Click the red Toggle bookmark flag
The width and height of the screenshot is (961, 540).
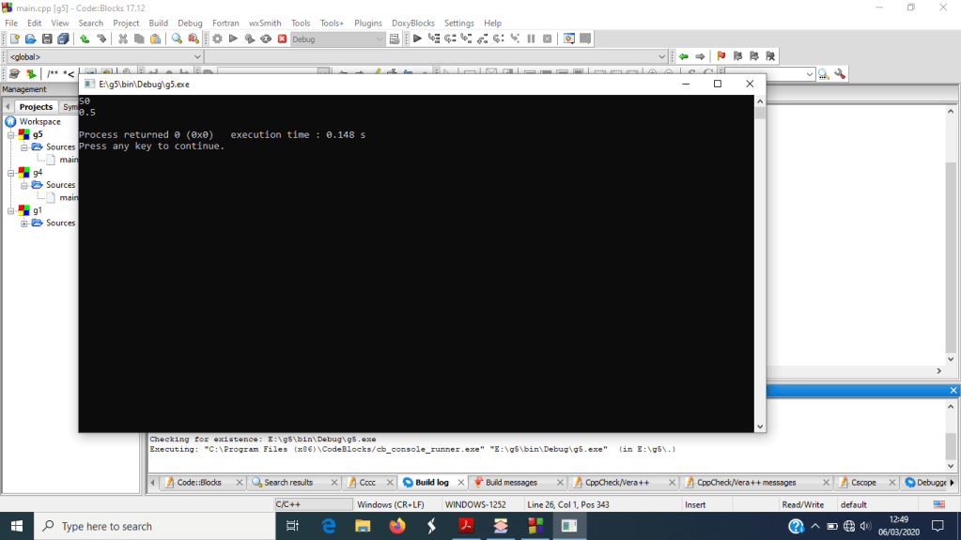[721, 56]
